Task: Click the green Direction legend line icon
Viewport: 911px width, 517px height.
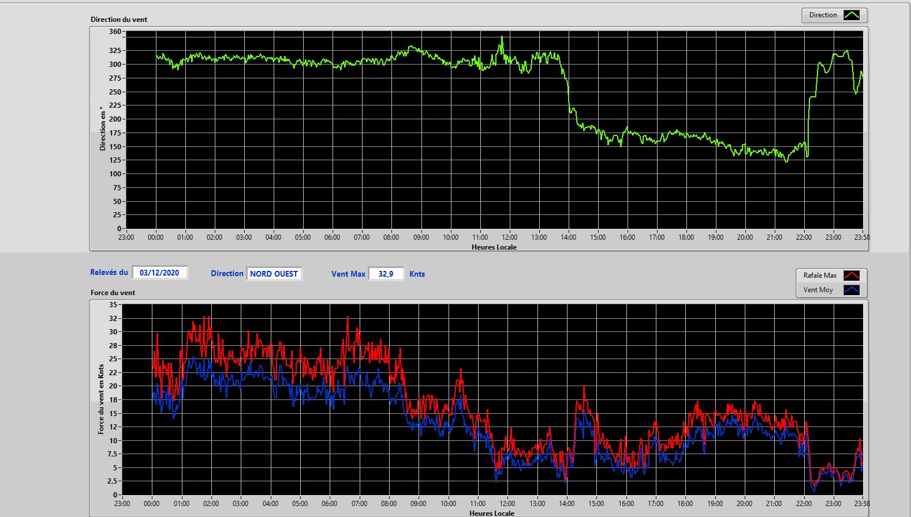Action: (x=852, y=15)
